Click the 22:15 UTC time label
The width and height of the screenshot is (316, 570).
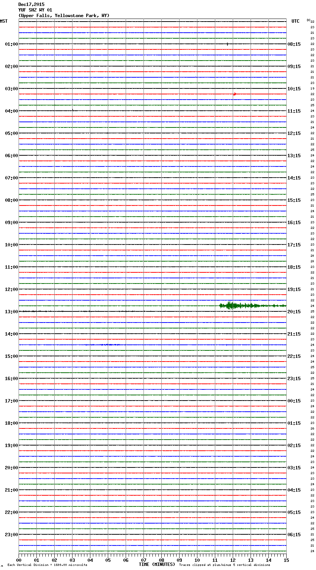tap(294, 356)
